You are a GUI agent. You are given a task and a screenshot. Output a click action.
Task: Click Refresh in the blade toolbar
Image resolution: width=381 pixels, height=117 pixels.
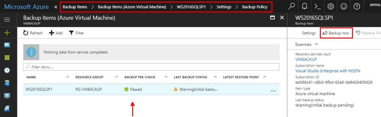pos(33,33)
